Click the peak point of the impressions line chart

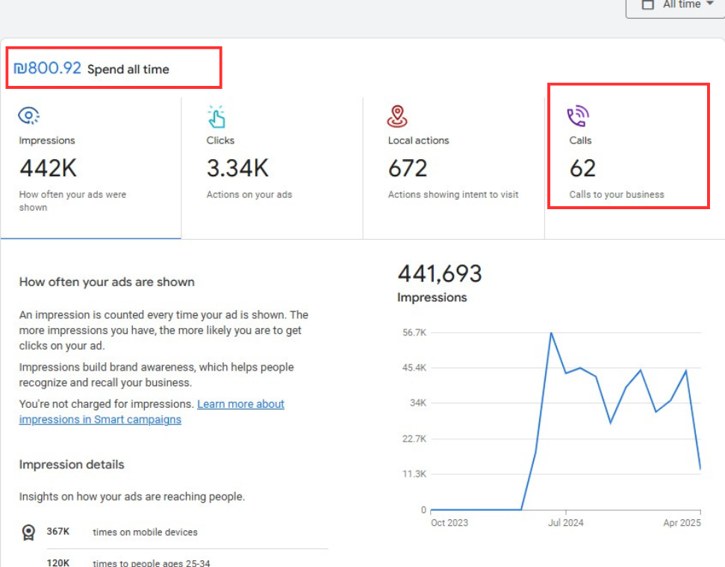pos(551,333)
